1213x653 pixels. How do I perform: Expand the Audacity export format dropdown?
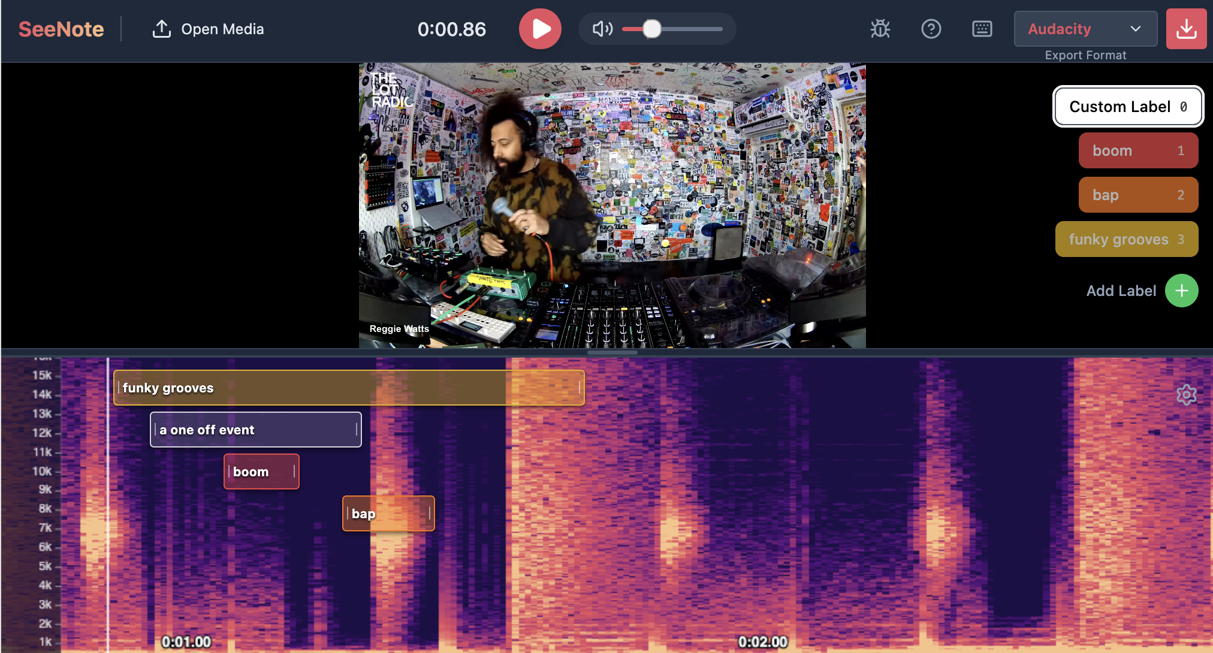1085,29
